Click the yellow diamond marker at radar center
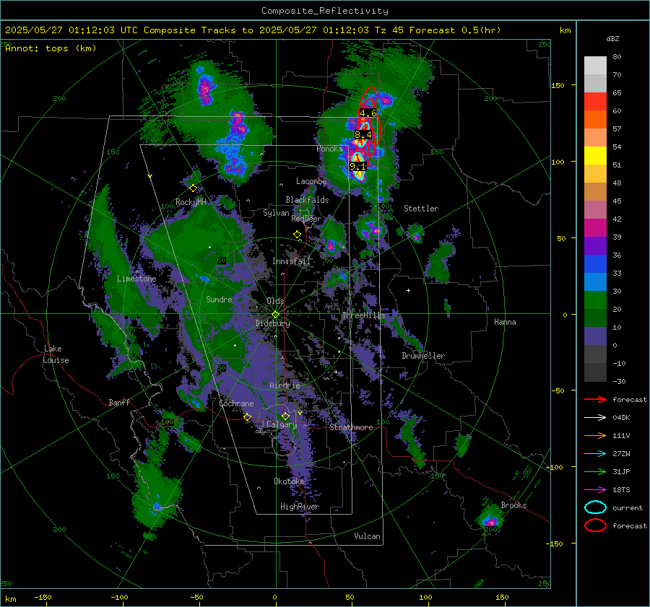 coord(275,315)
